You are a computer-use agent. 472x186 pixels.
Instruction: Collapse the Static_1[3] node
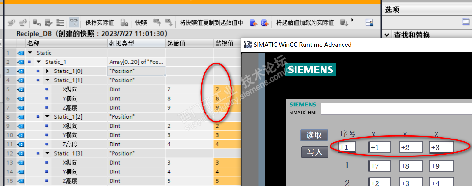pyautogui.click(x=48, y=153)
